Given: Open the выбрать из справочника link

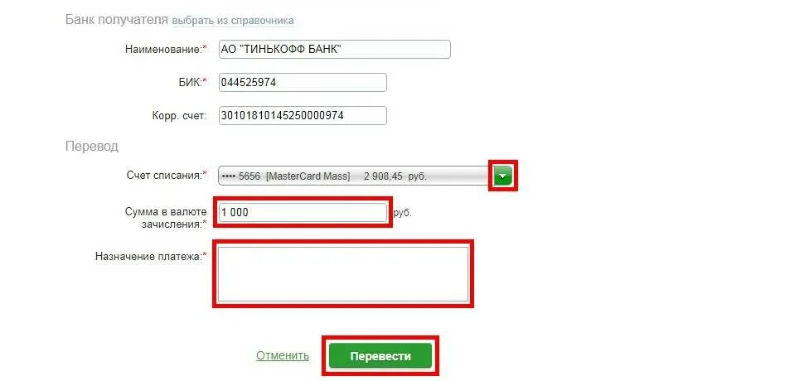Looking at the screenshot, I should click(233, 21).
